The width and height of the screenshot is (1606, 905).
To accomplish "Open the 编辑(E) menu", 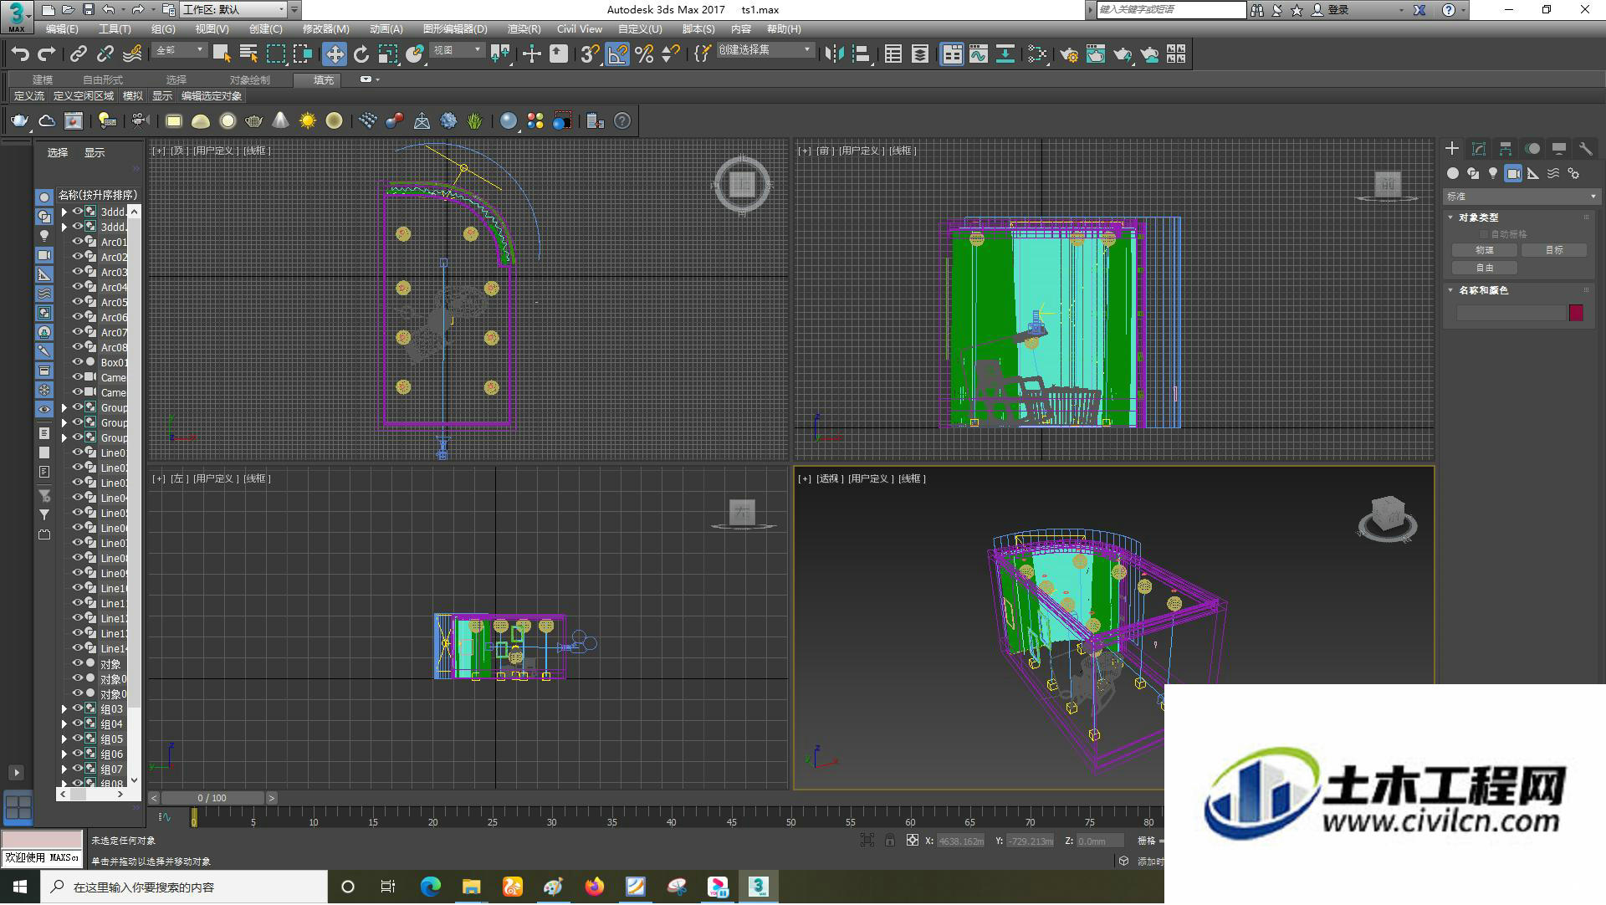I will click(62, 29).
